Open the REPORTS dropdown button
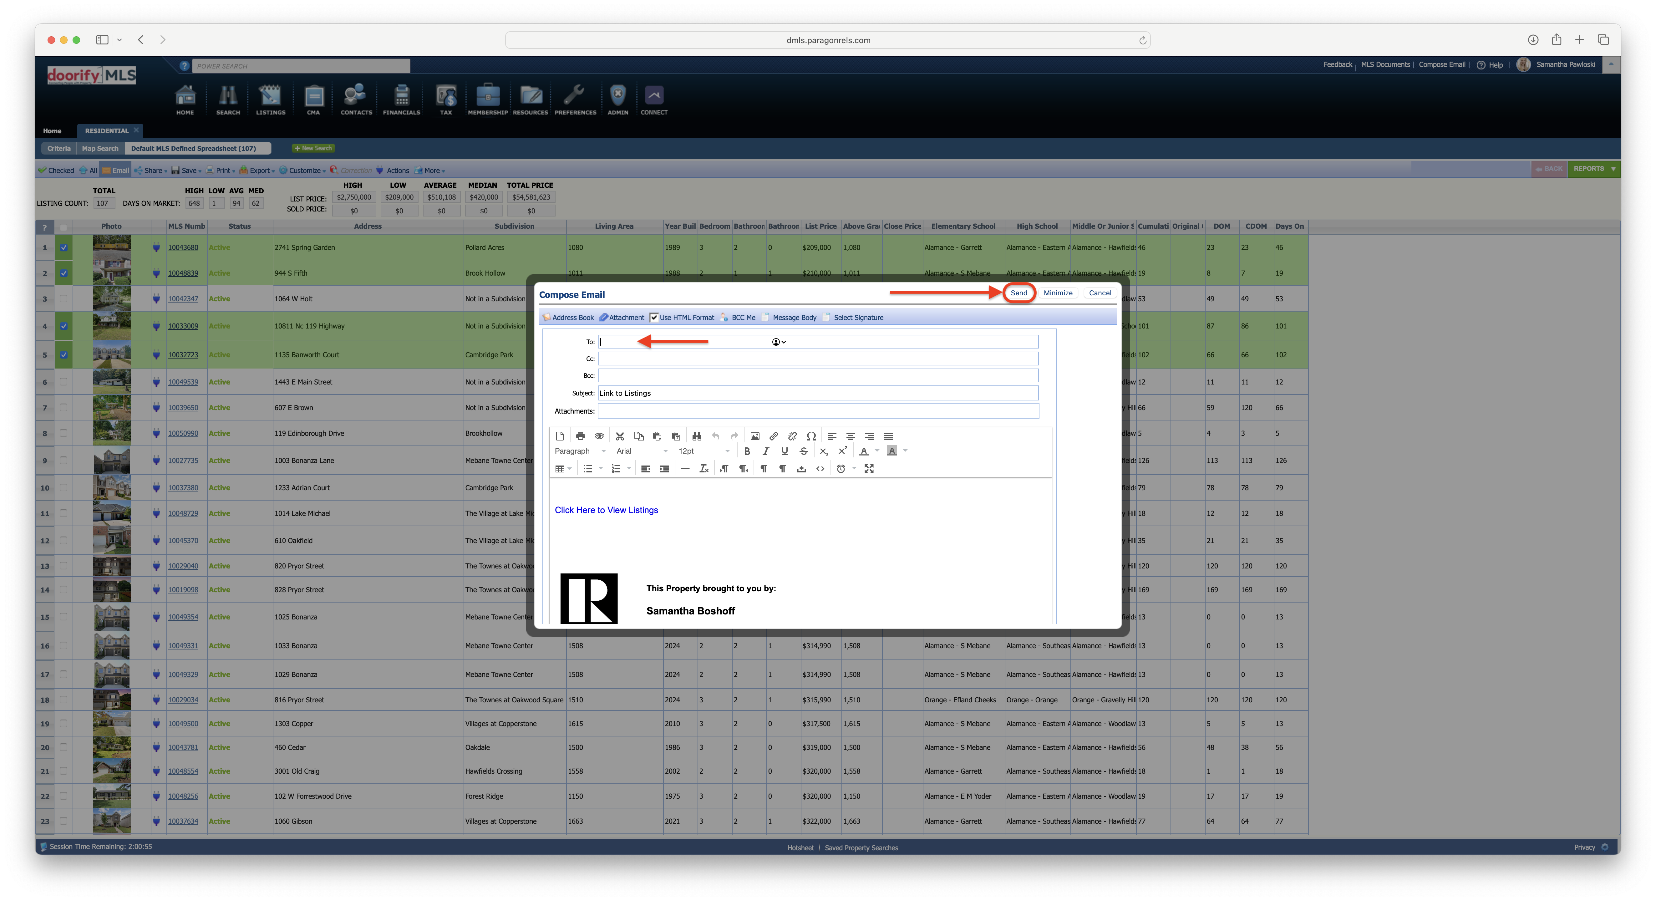1656x901 pixels. (1594, 169)
